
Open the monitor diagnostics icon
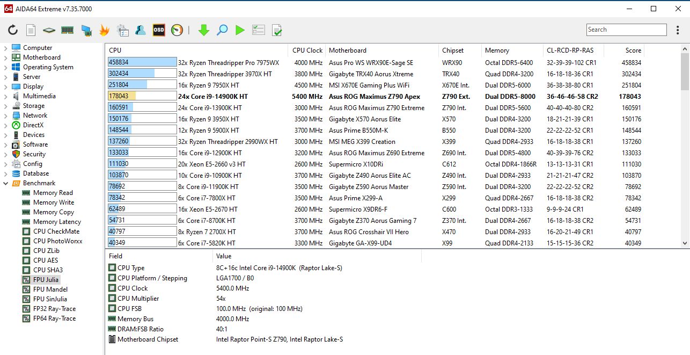pyautogui.click(x=86, y=30)
